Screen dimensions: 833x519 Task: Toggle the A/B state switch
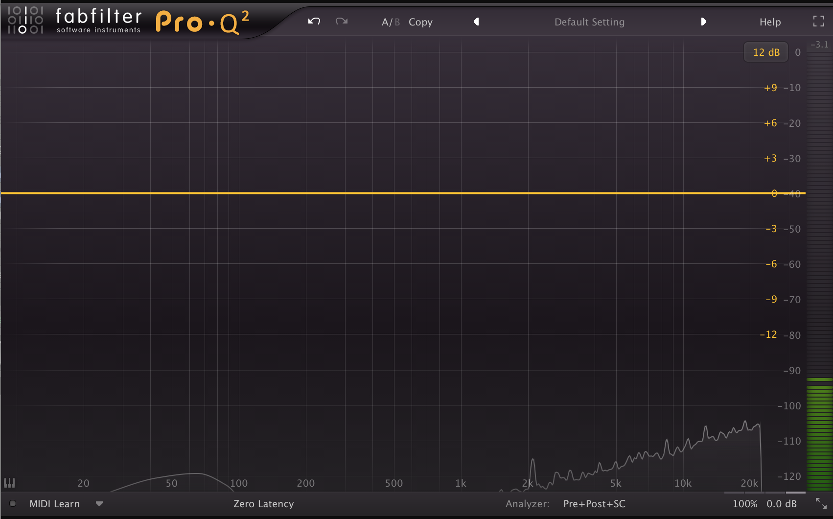[391, 22]
